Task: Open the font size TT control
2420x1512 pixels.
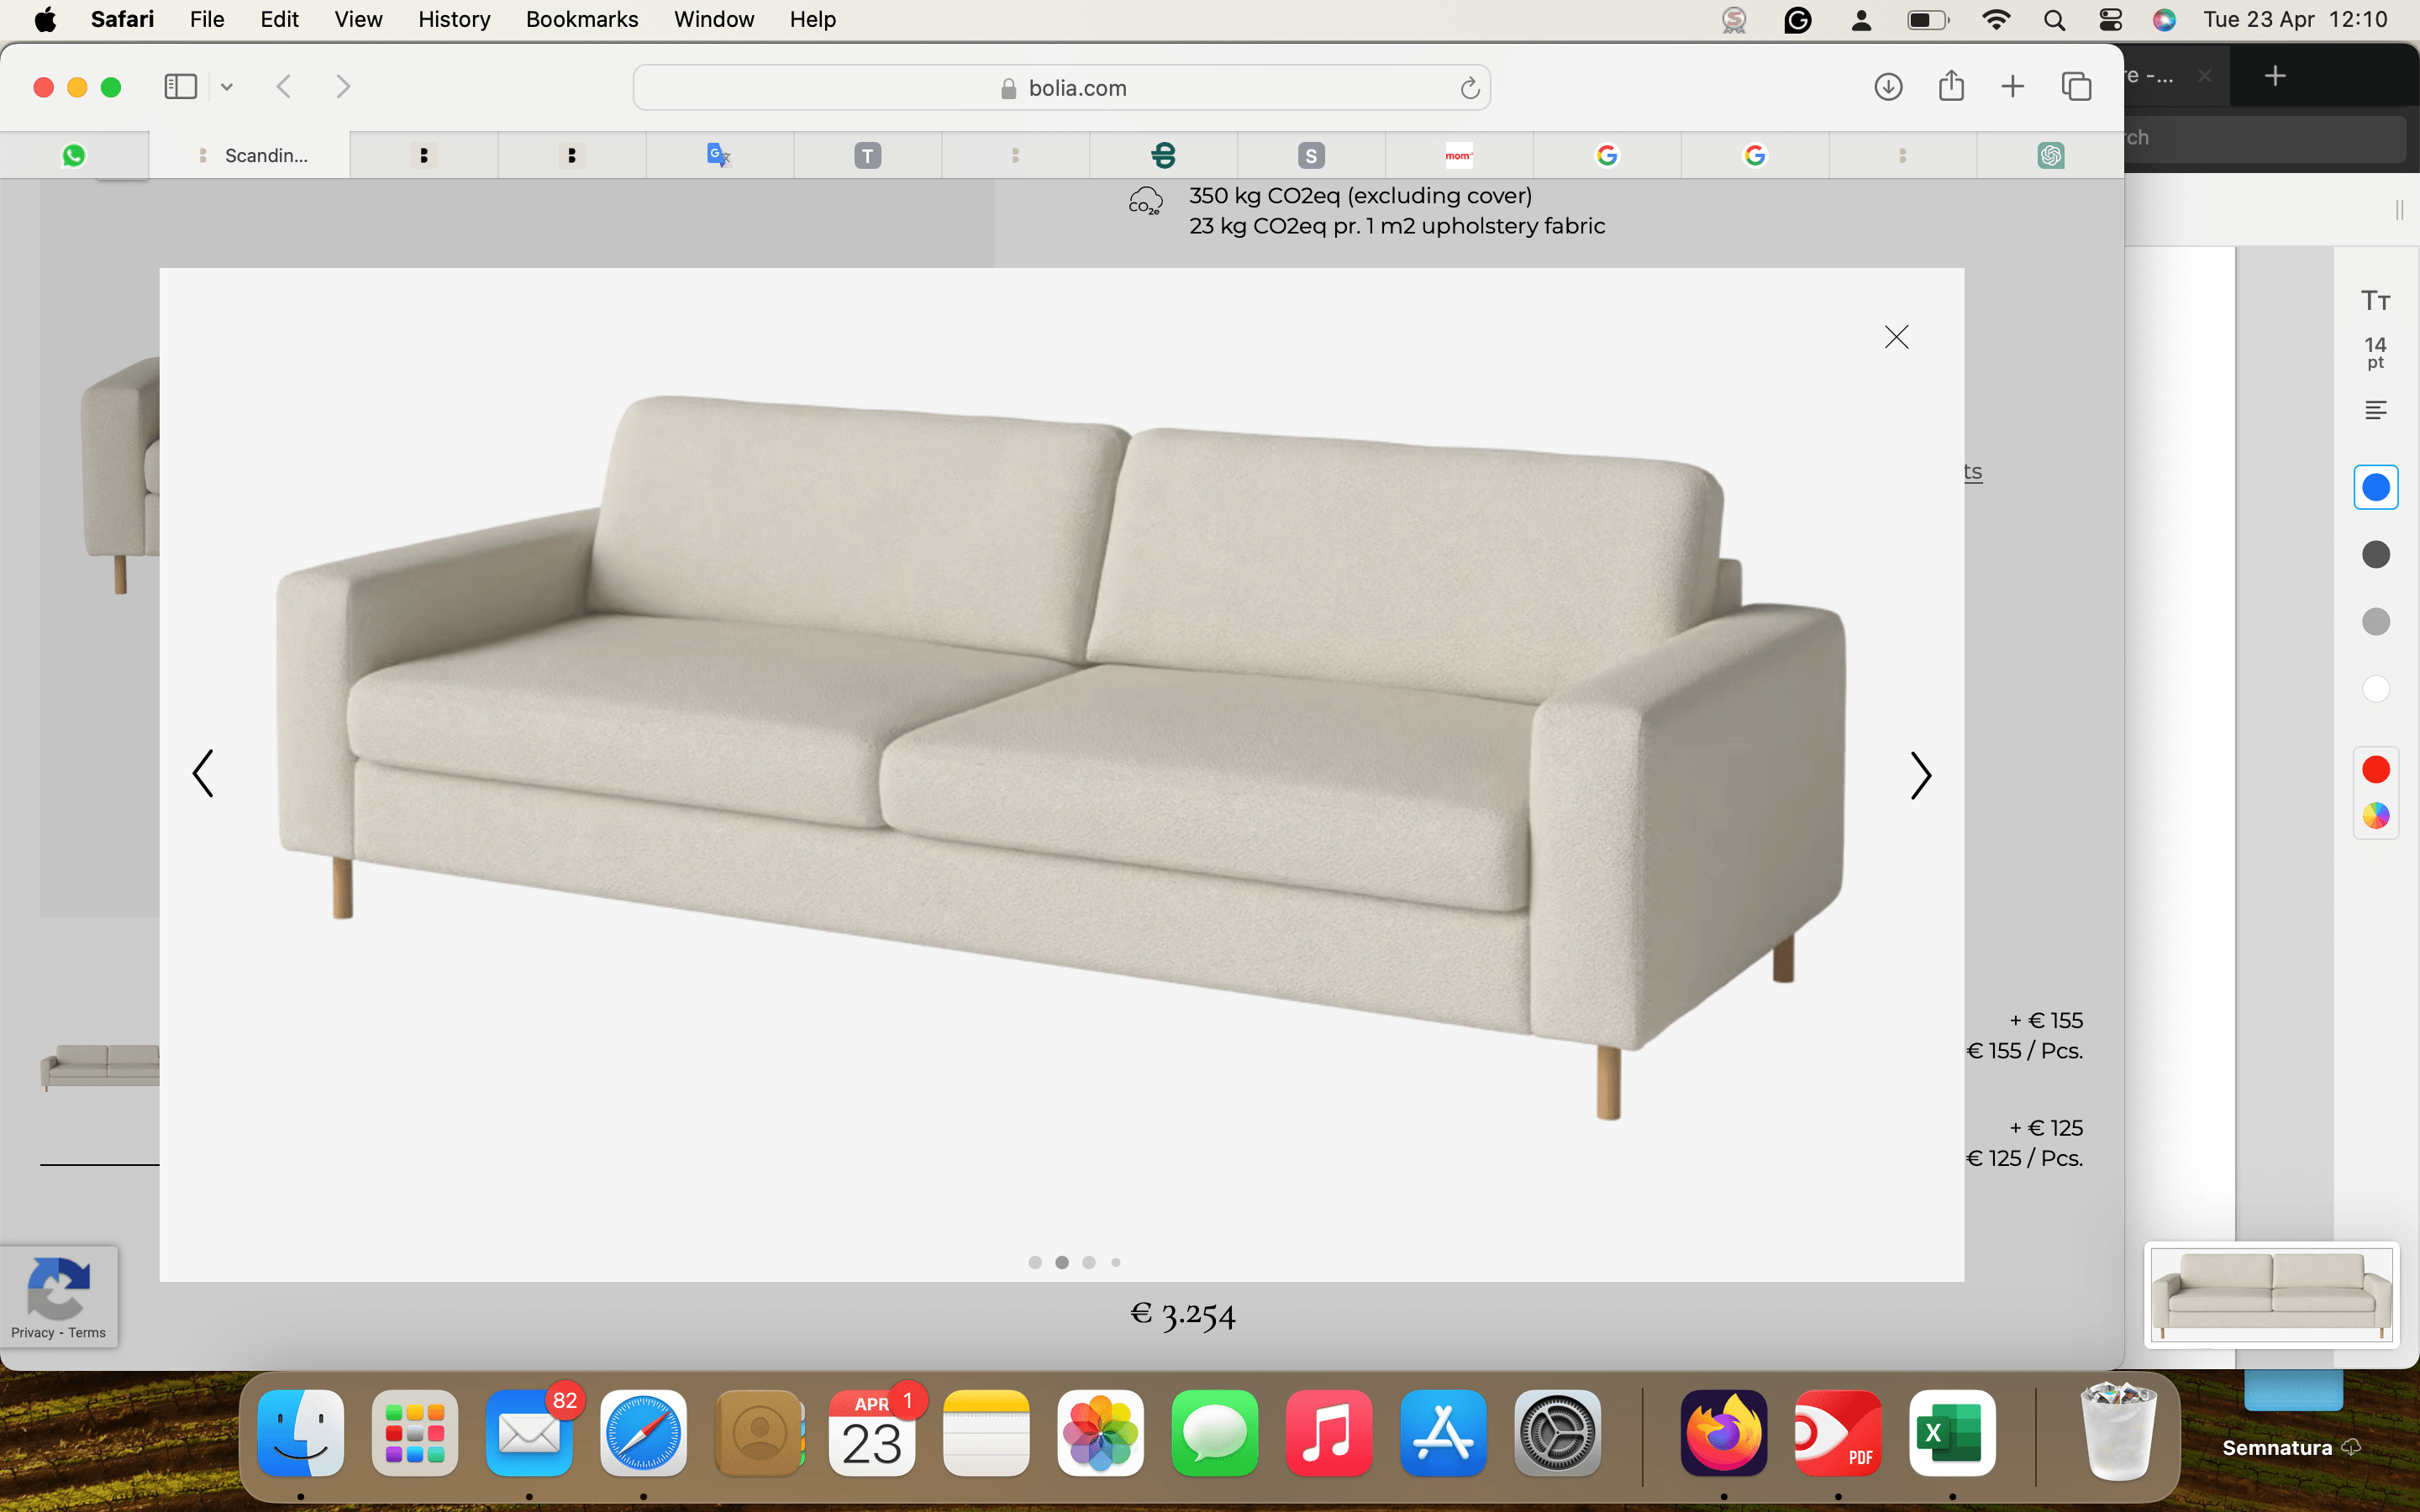Action: [2376, 301]
